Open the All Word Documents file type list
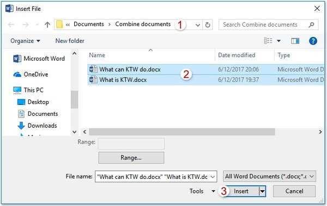This screenshot has width=327, height=206. pyautogui.click(x=269, y=177)
